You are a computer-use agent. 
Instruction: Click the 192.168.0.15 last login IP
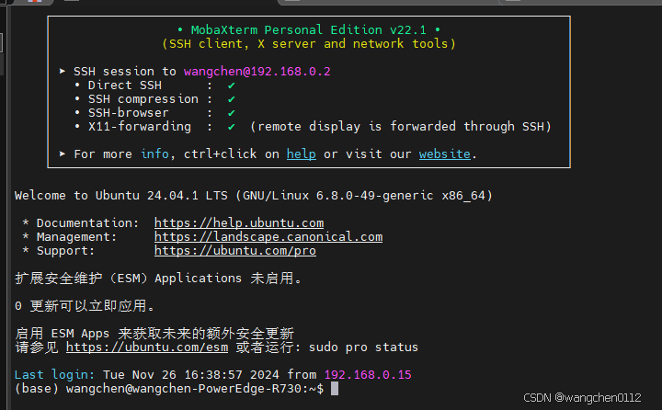pyautogui.click(x=368, y=375)
